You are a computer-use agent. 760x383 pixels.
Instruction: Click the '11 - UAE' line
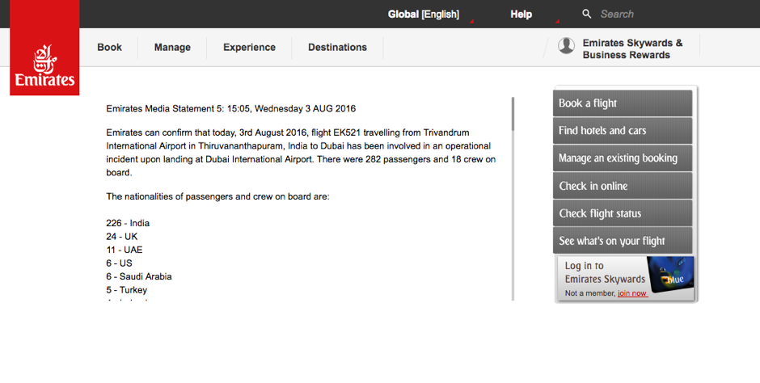pyautogui.click(x=125, y=250)
